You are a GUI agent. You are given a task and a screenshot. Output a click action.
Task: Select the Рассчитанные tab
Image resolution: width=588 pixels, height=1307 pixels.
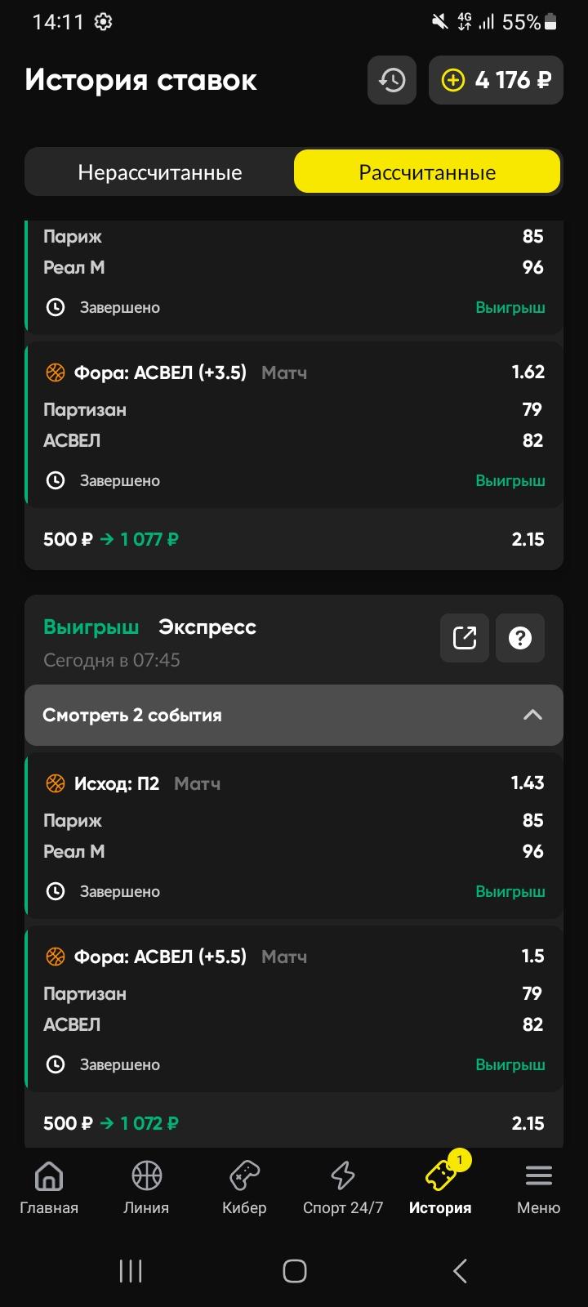[427, 172]
